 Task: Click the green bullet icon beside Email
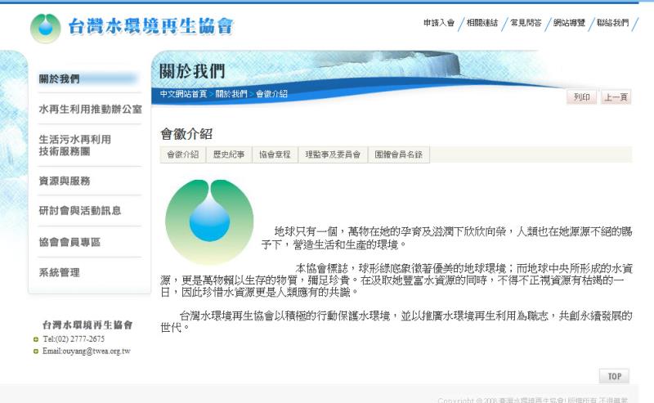tap(35, 352)
